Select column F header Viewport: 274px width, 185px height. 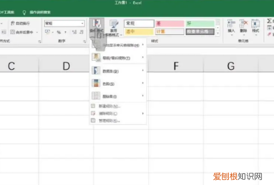[176, 66]
